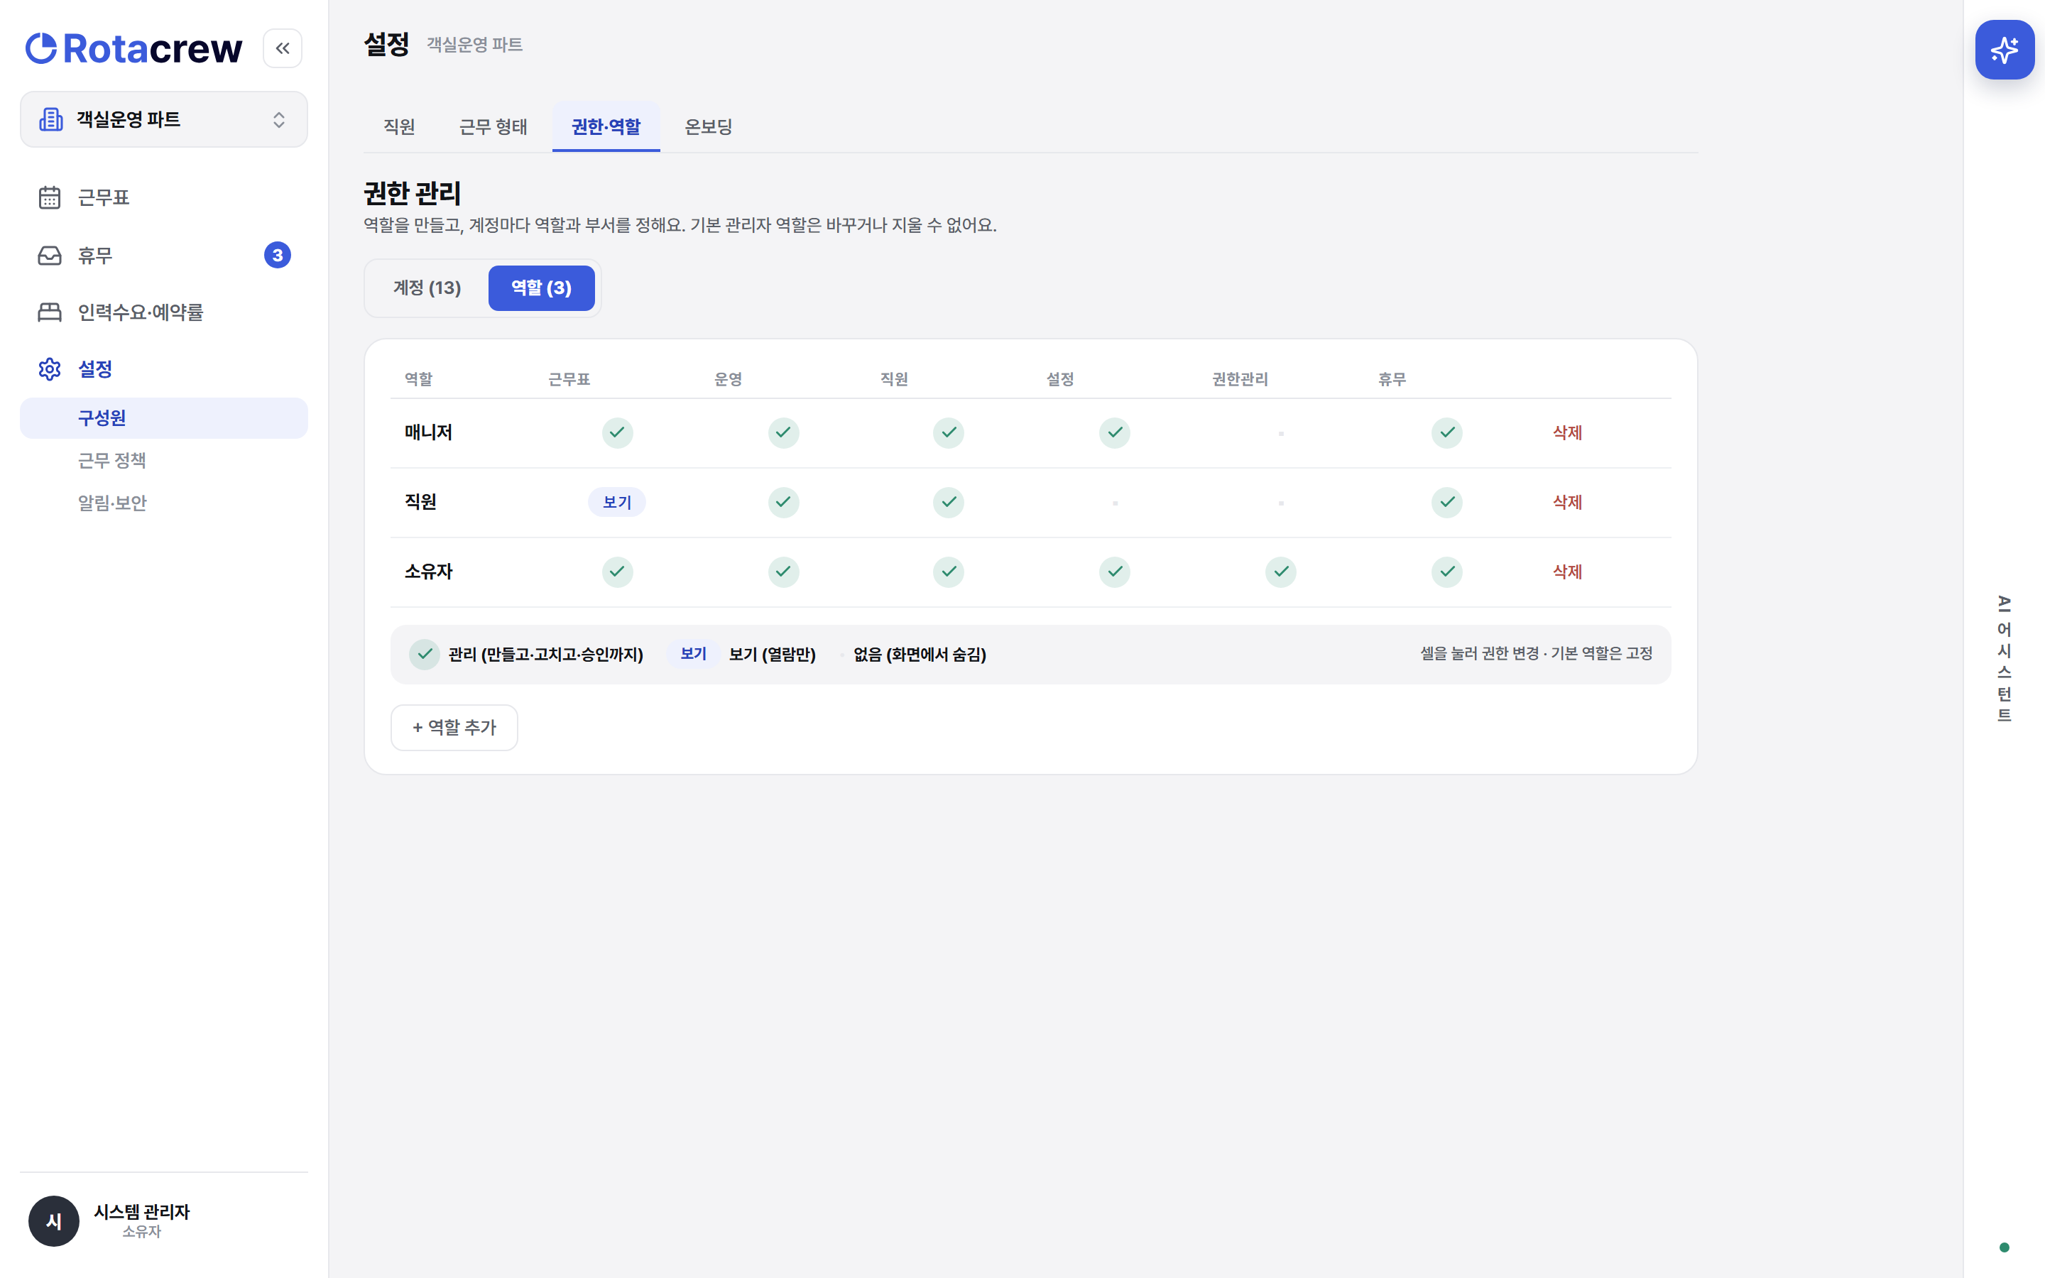Screen dimensions: 2045x1278
Task: Toggle 매니저 권한관리 empty permission cell
Action: (x=1281, y=433)
